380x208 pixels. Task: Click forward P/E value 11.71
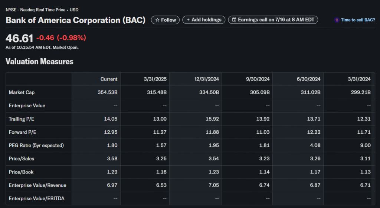click(364, 132)
